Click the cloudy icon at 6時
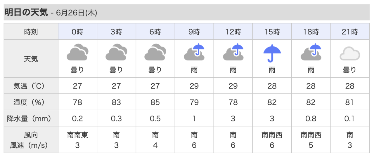Screen dimensions: 374x157 [x=155, y=52]
